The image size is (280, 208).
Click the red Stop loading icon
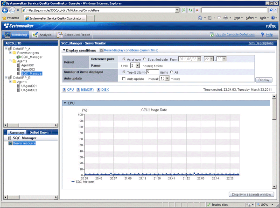click(x=197, y=10)
